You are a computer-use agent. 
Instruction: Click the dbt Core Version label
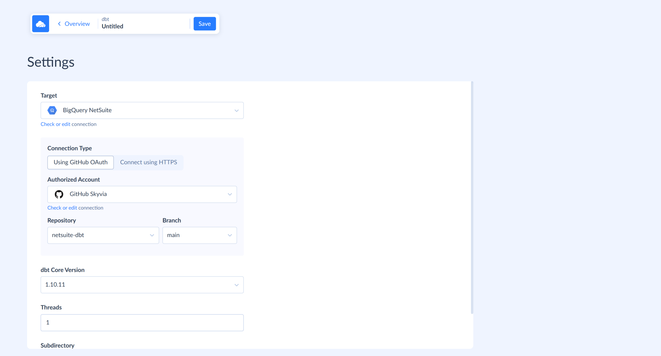pos(62,270)
